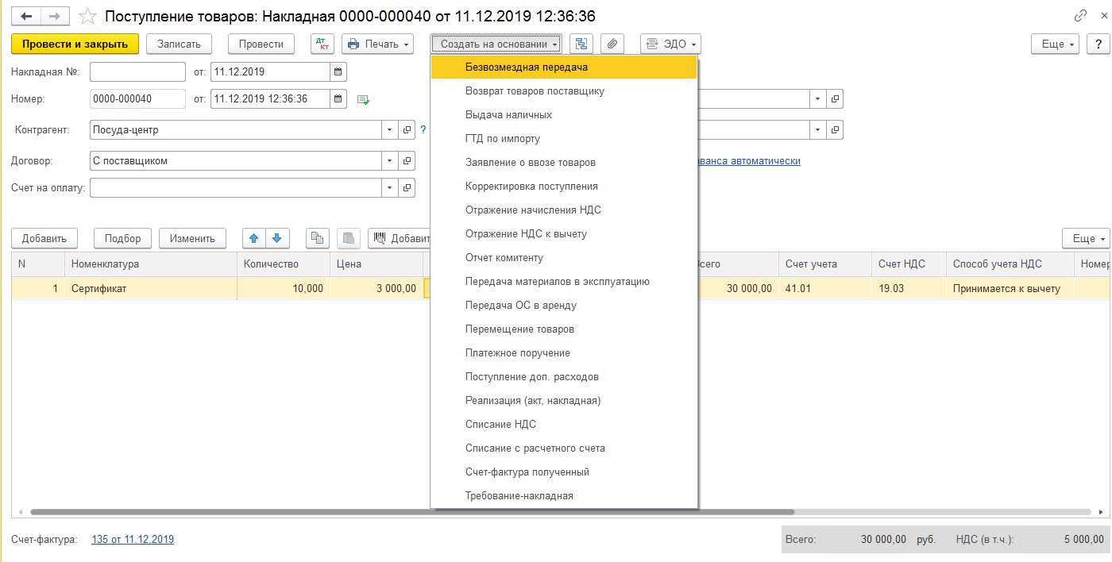
Task: Click the move row up arrow
Action: (x=254, y=238)
